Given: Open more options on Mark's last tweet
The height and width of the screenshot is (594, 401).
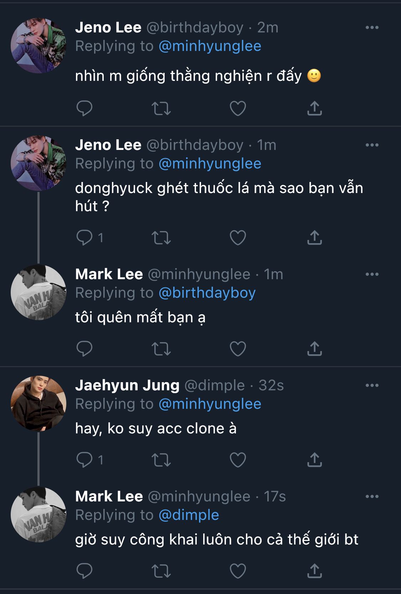Looking at the screenshot, I should 372,496.
